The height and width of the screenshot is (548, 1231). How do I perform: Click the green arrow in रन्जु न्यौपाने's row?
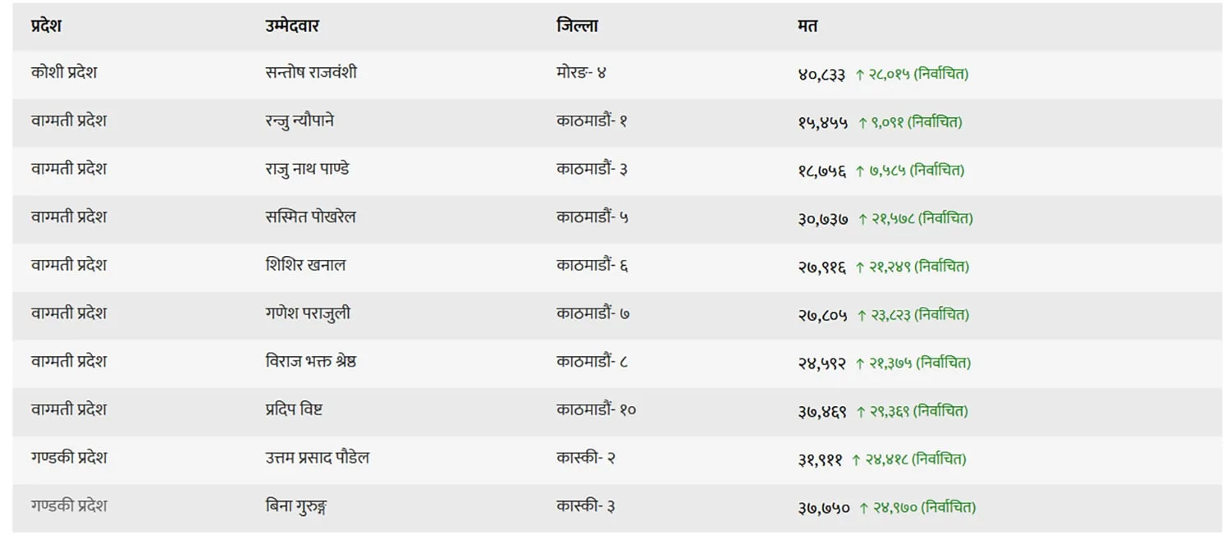(x=863, y=123)
